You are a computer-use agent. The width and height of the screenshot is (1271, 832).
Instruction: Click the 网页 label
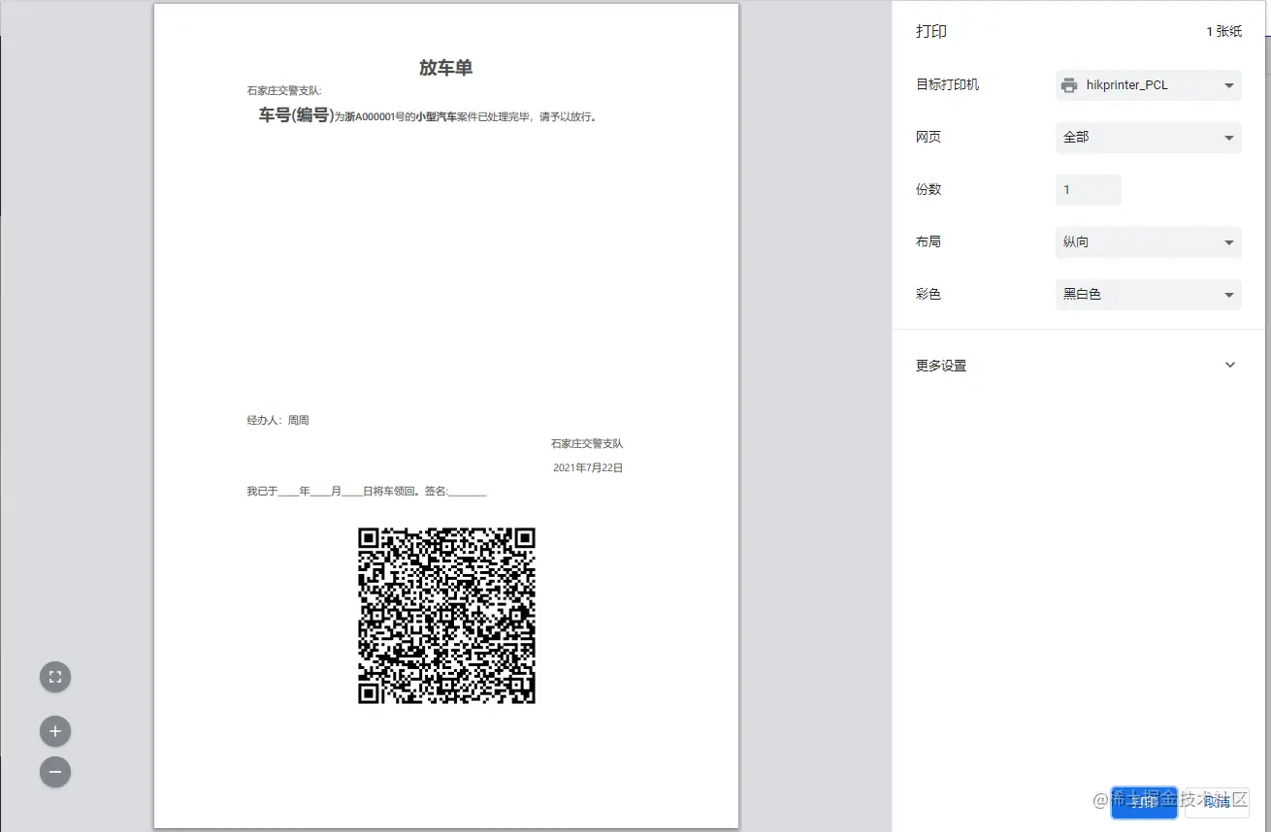coord(929,138)
